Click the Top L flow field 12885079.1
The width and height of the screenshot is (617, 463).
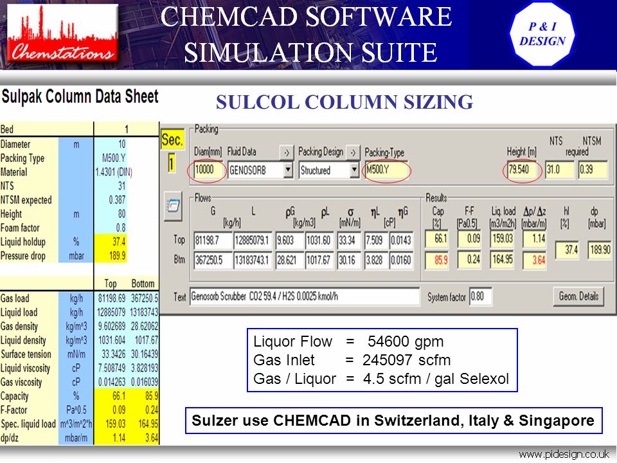(x=253, y=240)
